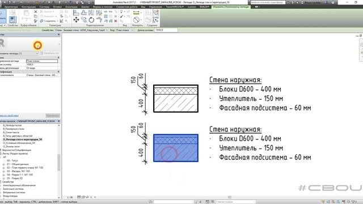Select the upper unhighlighted wall legend component
Screen dimensions: 363x204
click(176, 99)
